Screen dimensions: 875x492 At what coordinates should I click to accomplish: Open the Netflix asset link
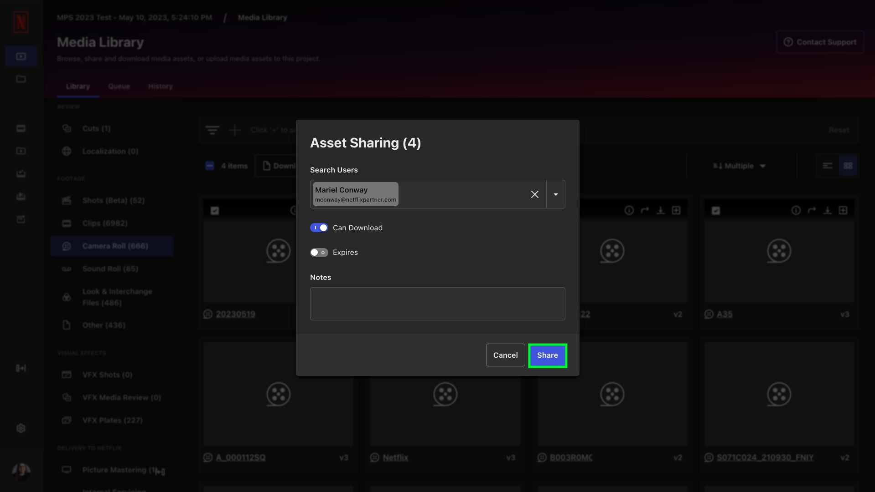point(395,457)
